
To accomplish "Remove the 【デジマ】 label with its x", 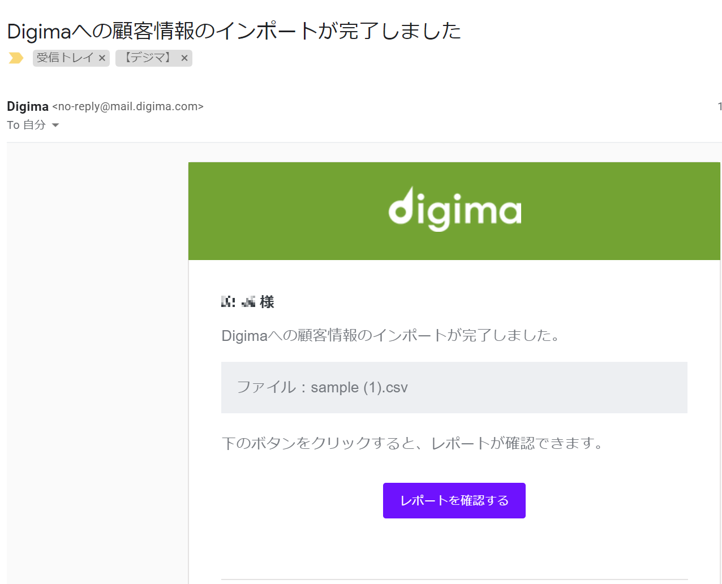I will click(184, 58).
